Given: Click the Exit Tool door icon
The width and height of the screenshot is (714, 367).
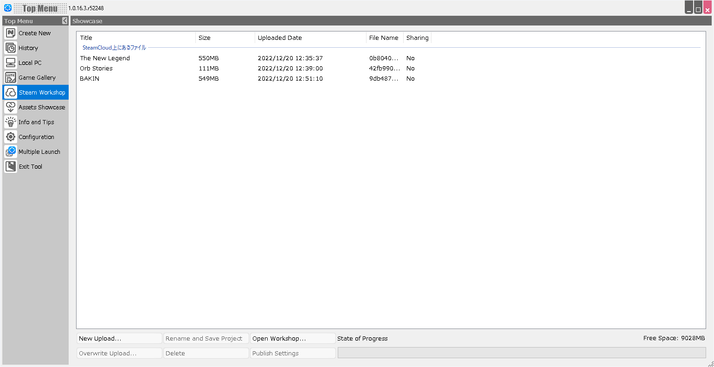Looking at the screenshot, I should [11, 167].
